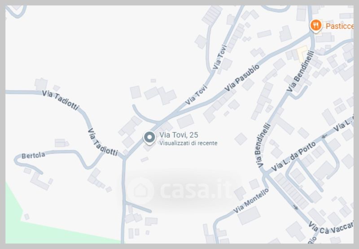Select the lower Via Tadiotti street label
The image size is (359, 249).
click(x=103, y=142)
